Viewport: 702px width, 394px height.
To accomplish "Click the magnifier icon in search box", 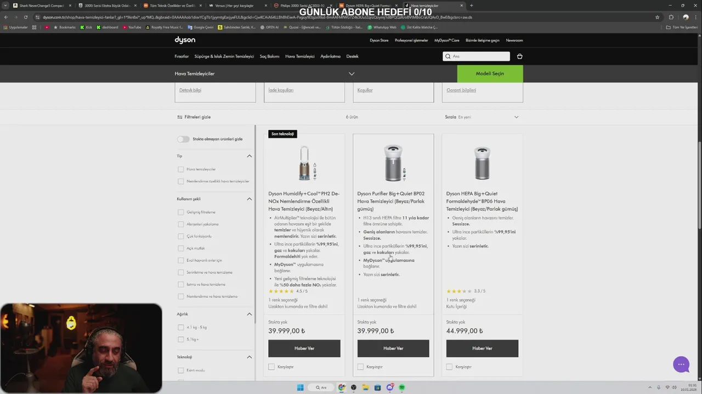I will (448, 56).
